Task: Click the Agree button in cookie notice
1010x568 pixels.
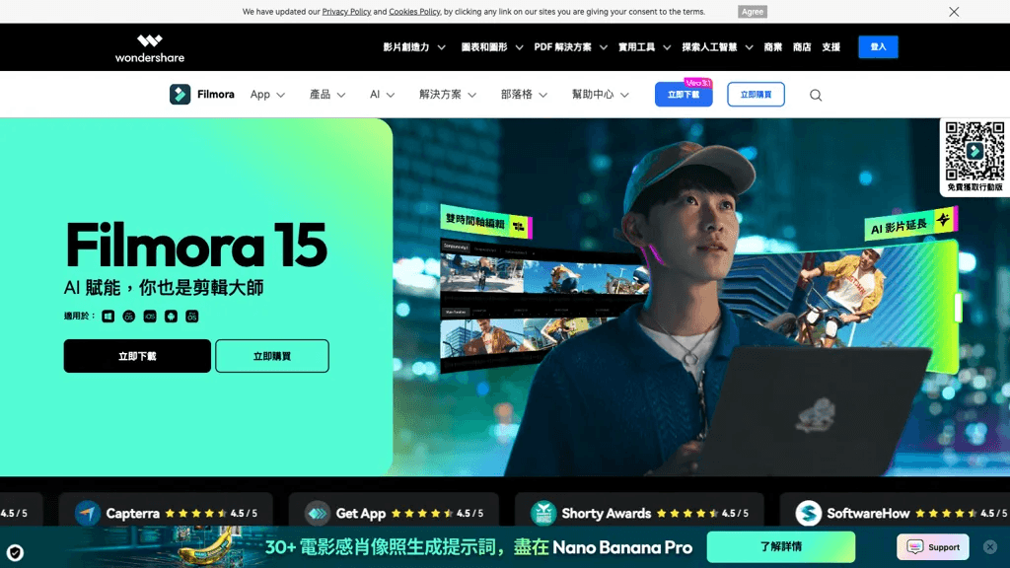Action: pos(753,12)
